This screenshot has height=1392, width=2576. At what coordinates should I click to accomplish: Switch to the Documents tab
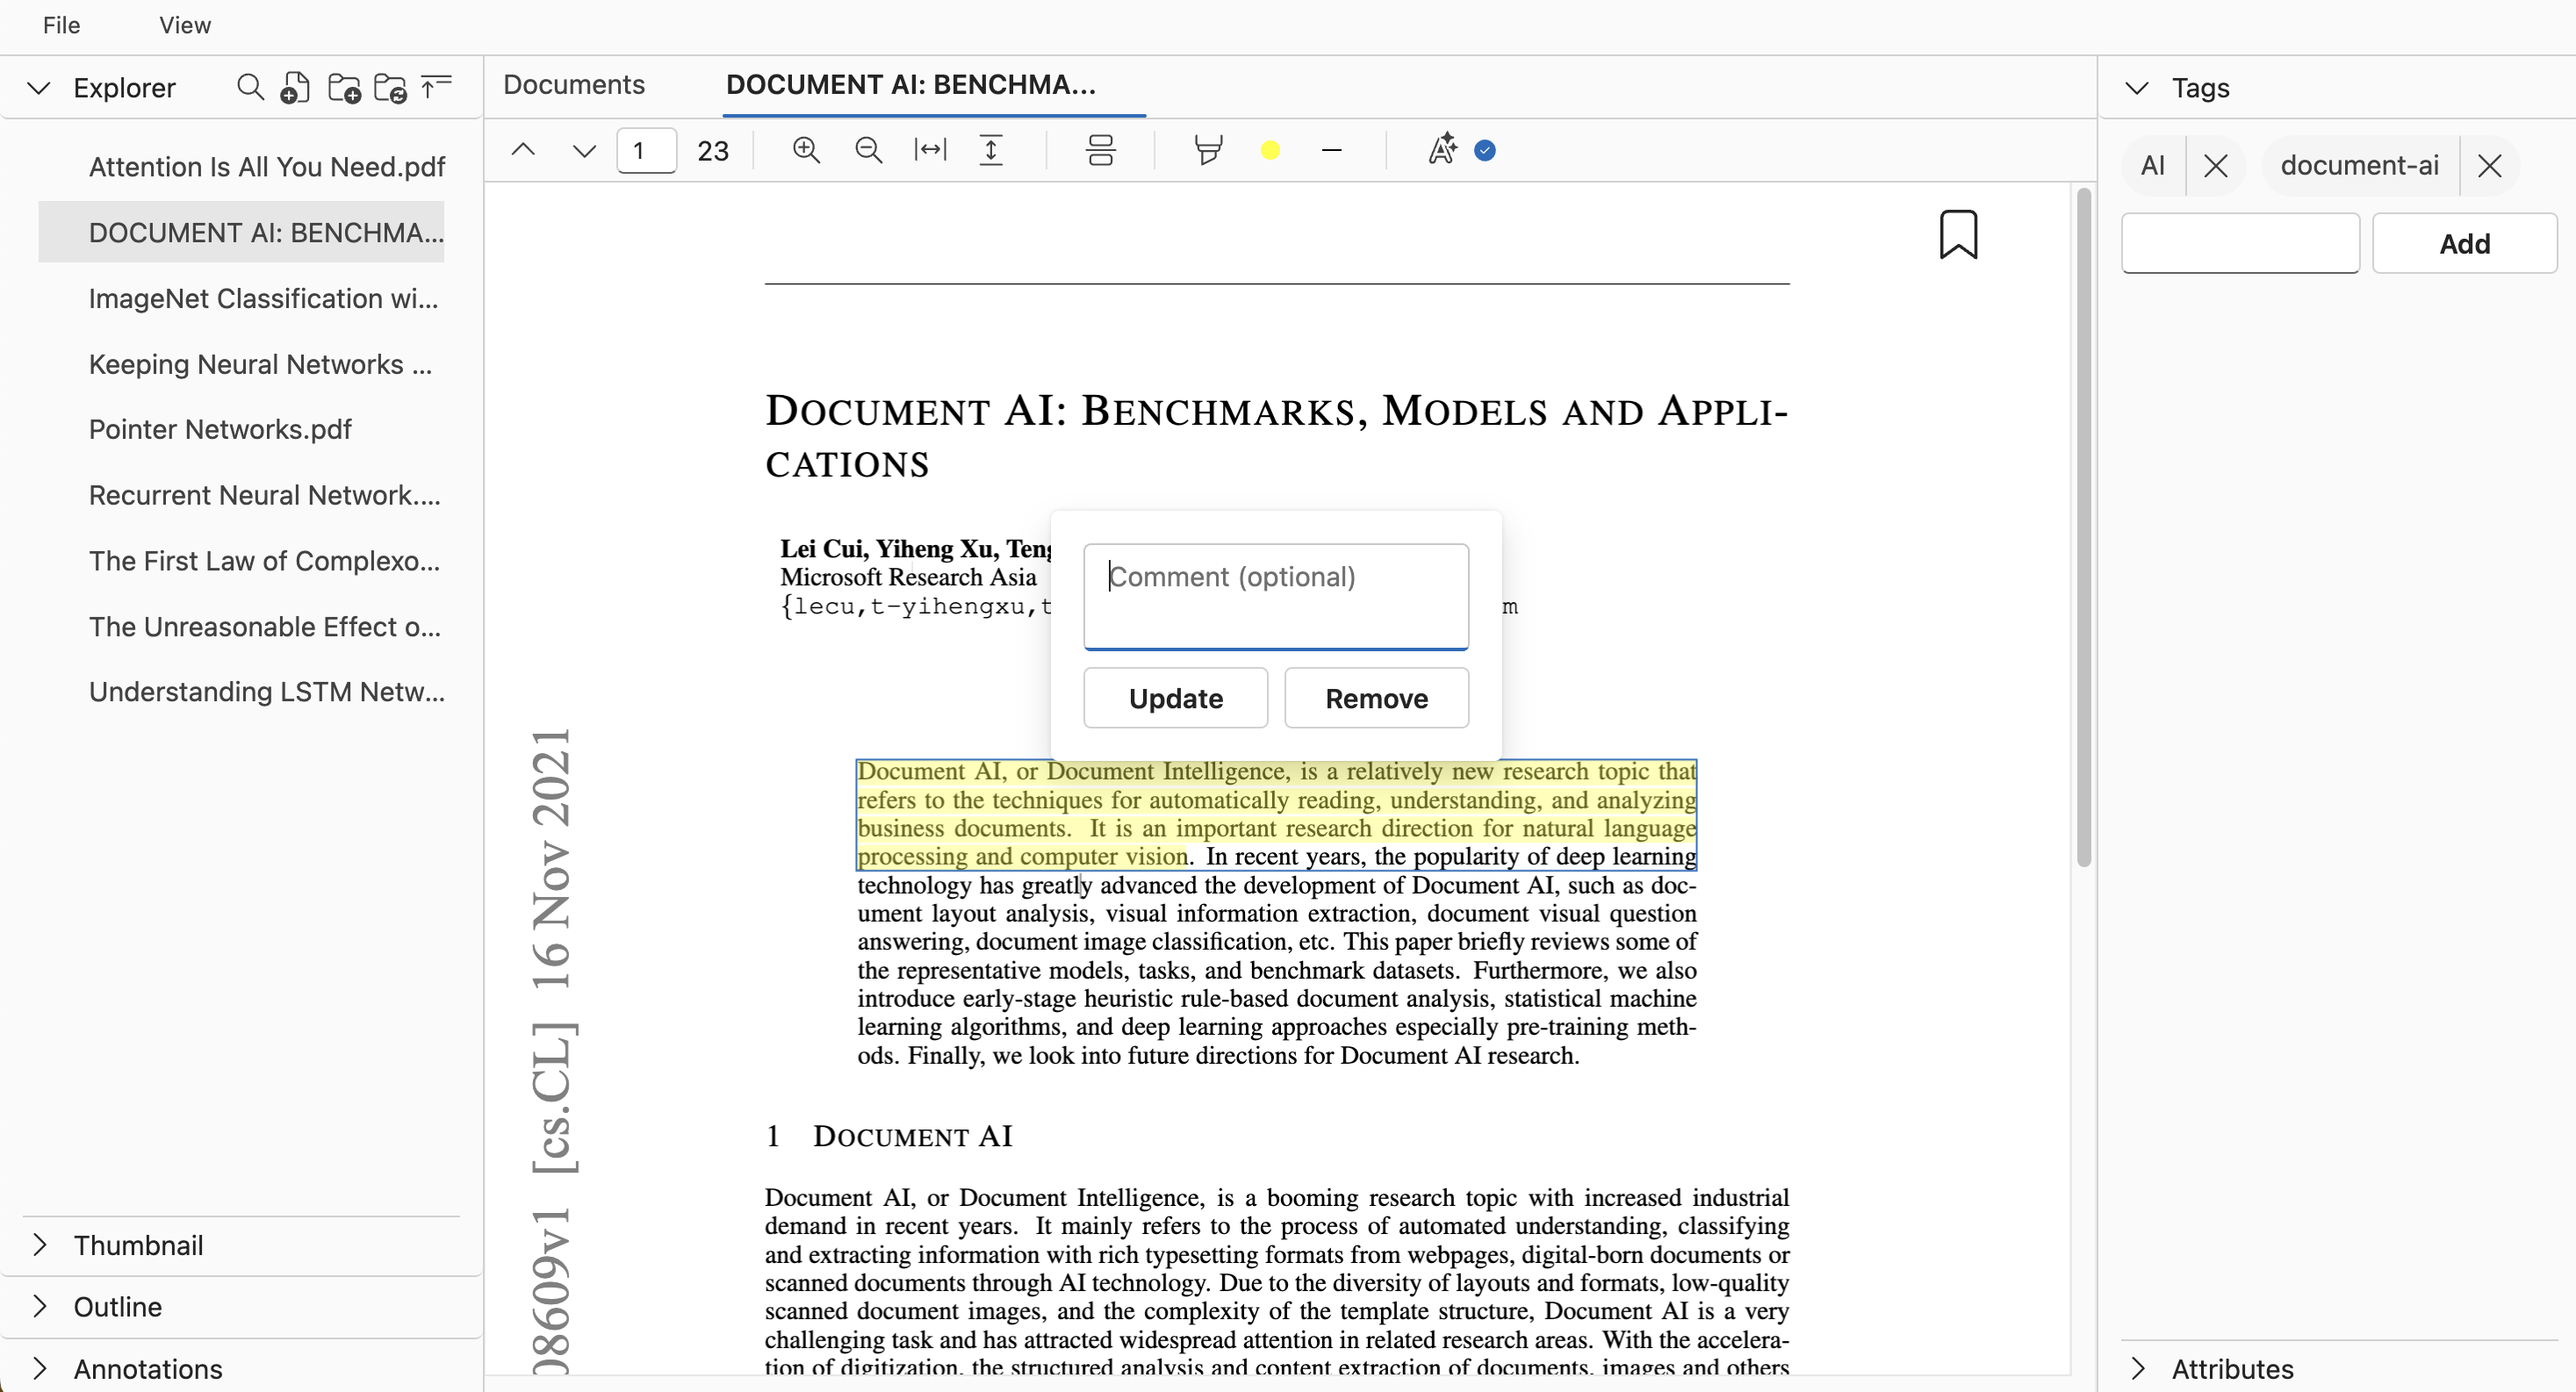click(x=574, y=85)
